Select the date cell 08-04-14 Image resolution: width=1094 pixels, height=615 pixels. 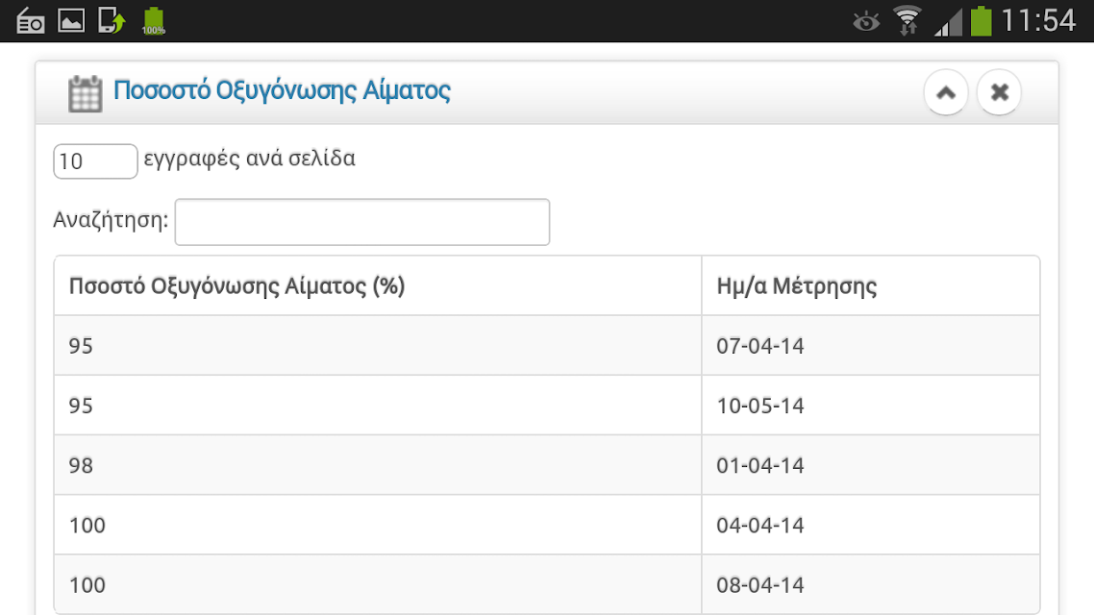click(871, 584)
